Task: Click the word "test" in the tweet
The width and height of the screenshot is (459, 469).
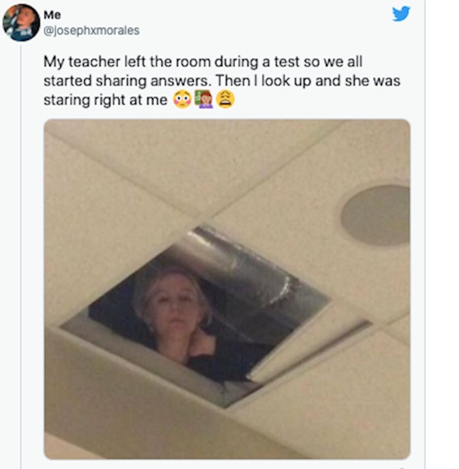Action: coord(287,61)
